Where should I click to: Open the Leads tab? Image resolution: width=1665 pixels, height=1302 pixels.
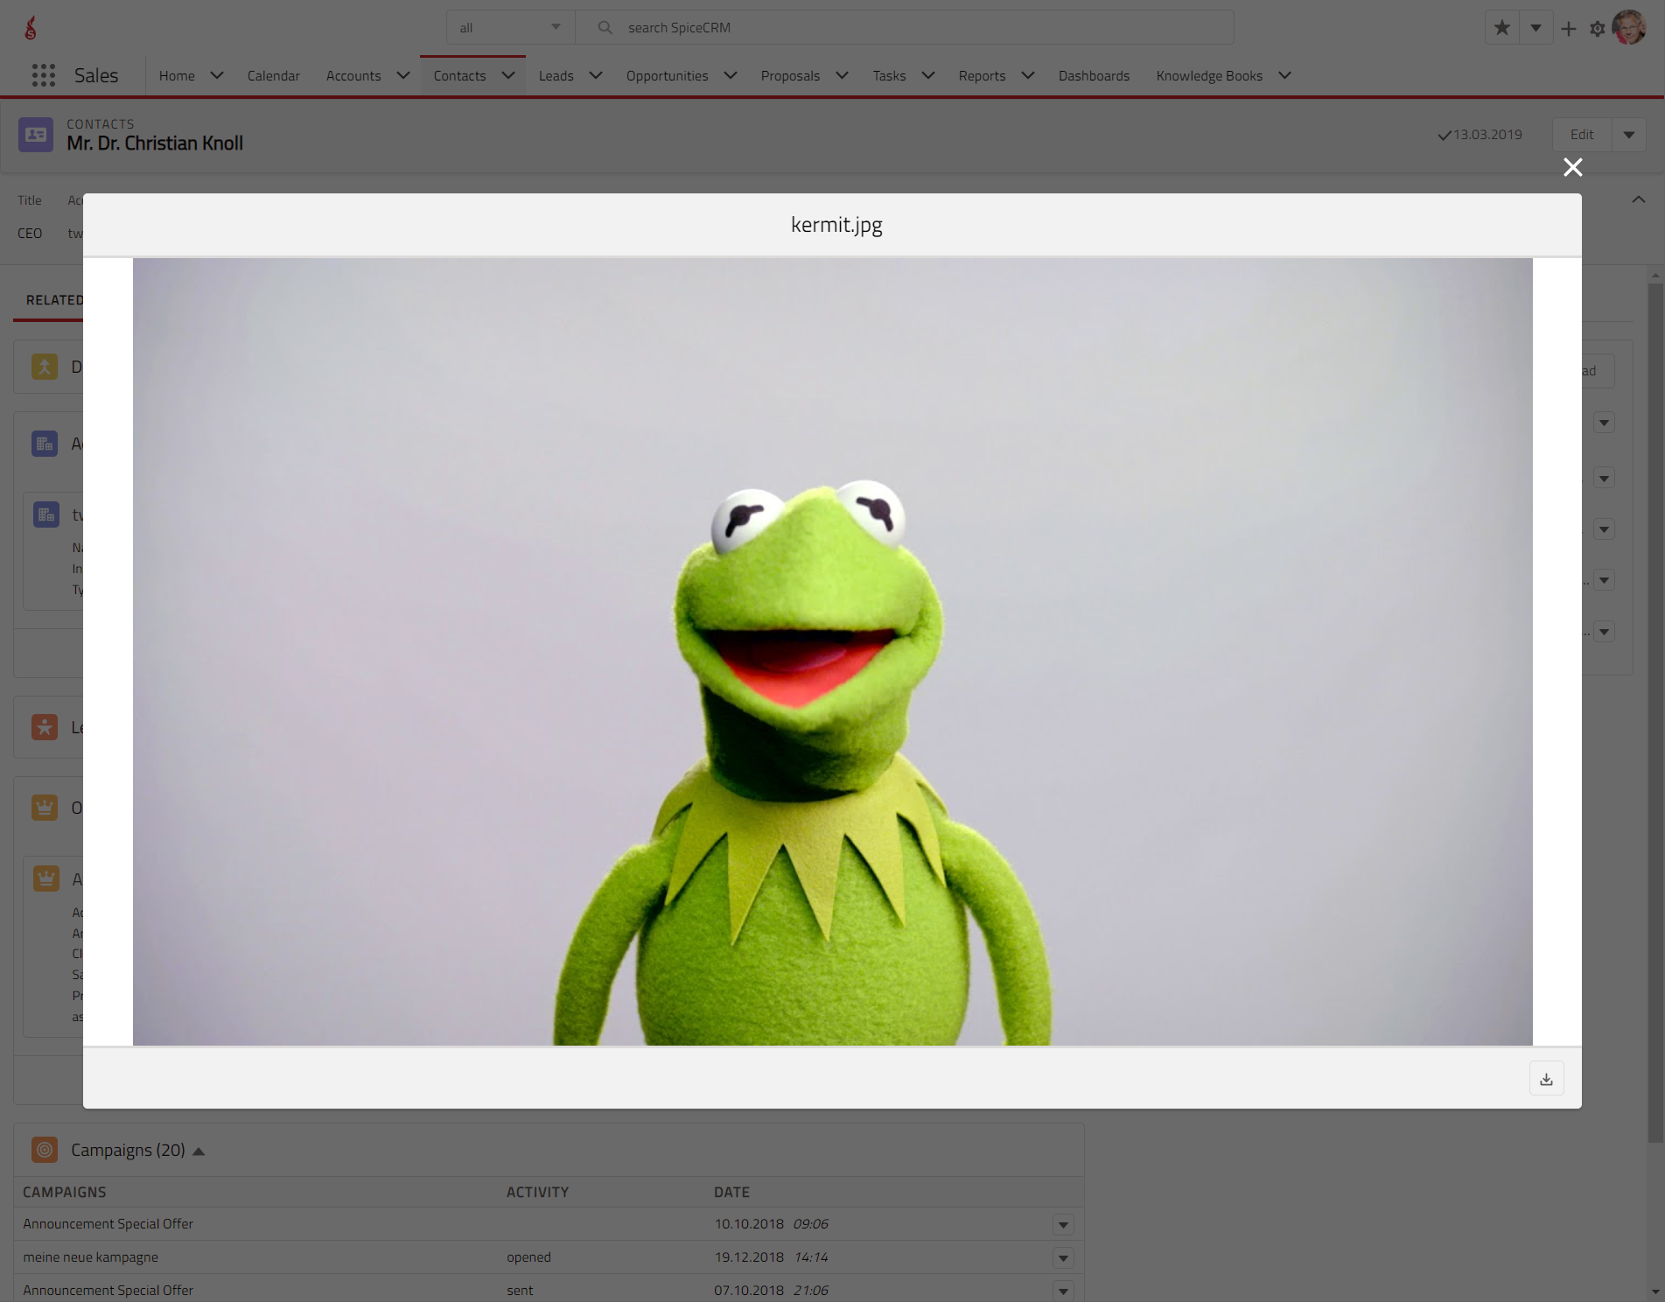556,76
